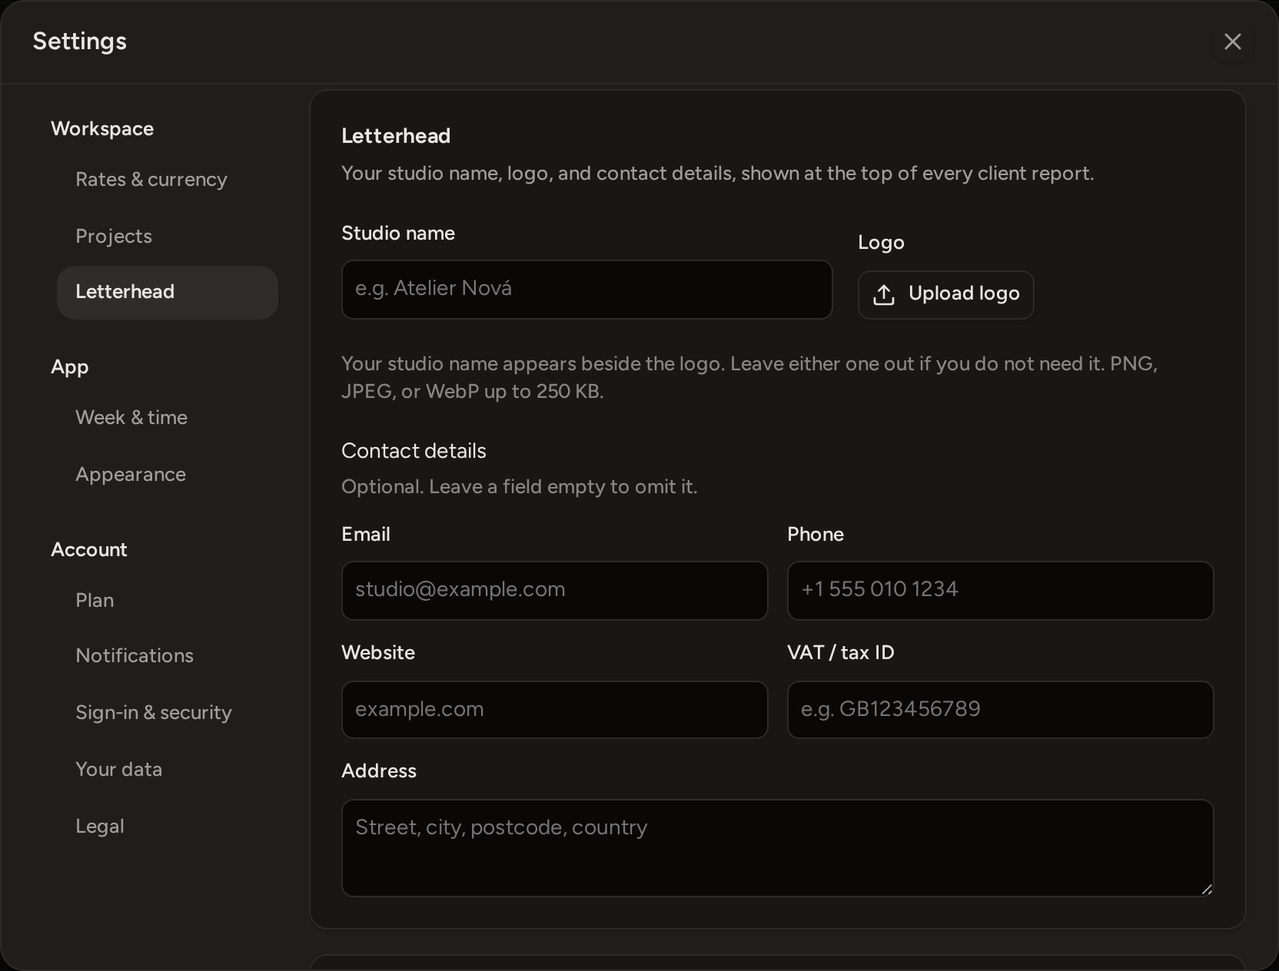The image size is (1279, 971).
Task: Click the App sidebar heading
Action: pos(70,367)
